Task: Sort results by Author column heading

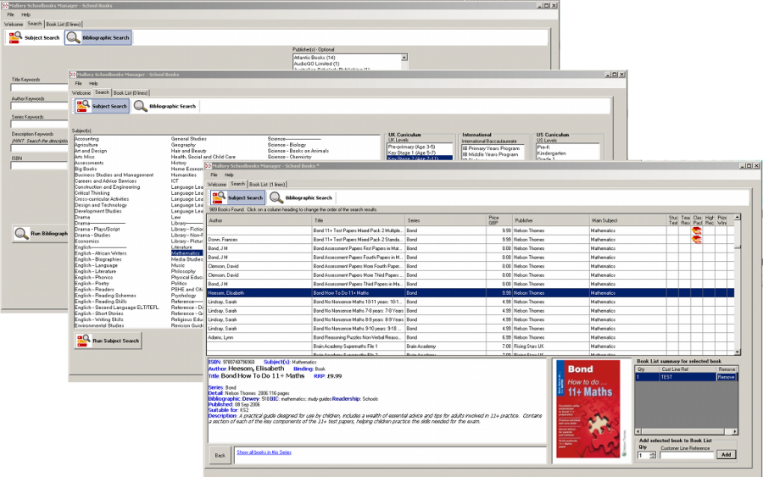Action: pos(259,220)
